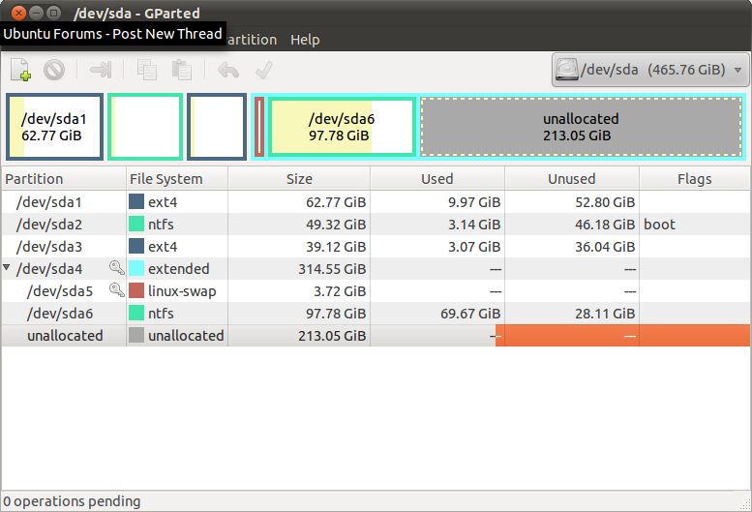Select the /dev/sda6 block in disk map

[x=342, y=127]
